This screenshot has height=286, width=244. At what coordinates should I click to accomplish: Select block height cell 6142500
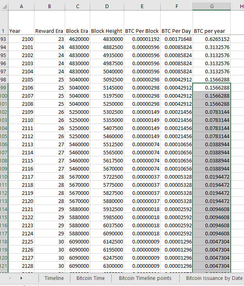point(107,241)
